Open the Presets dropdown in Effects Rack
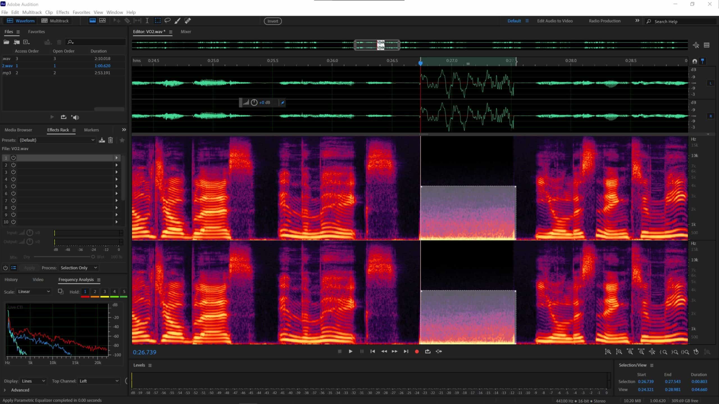Viewport: 719px width, 404px height. click(93, 140)
